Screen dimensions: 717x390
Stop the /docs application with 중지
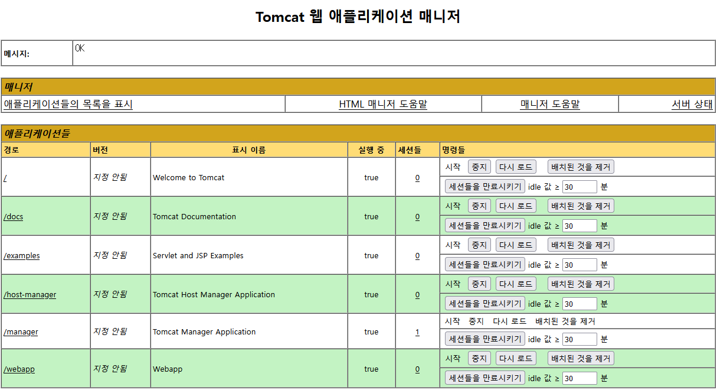tap(479, 206)
